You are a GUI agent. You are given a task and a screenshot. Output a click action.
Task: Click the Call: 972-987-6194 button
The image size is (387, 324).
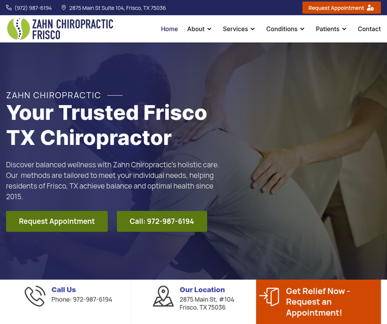pos(162,221)
